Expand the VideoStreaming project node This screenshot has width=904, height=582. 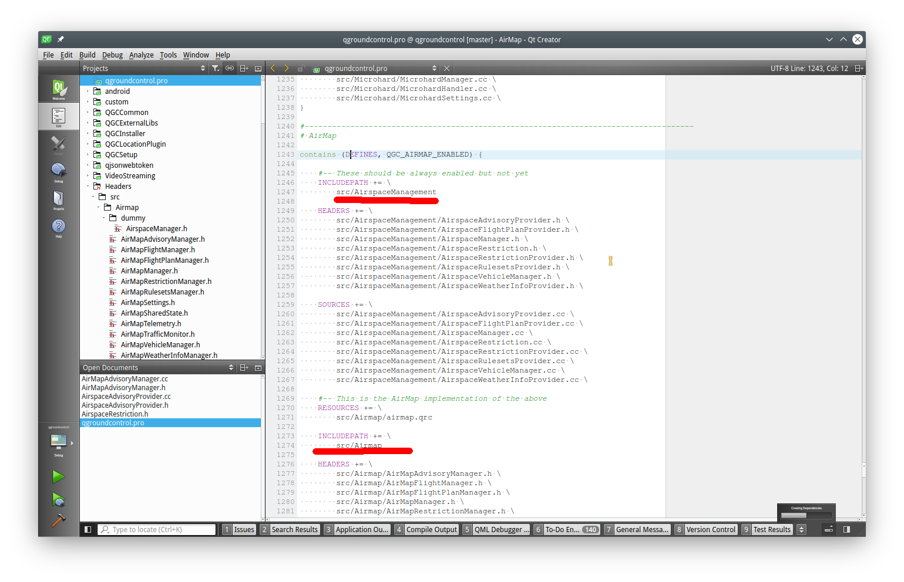click(88, 176)
